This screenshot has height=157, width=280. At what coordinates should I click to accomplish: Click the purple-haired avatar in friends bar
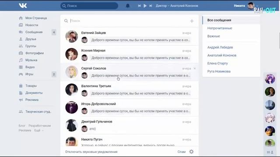pyautogui.click(x=270, y=79)
